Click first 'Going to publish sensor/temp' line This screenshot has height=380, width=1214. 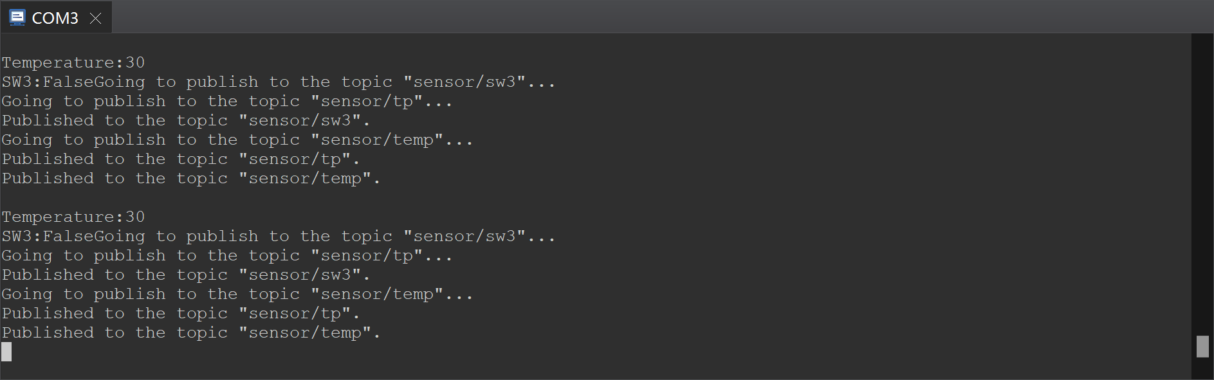[x=237, y=140]
